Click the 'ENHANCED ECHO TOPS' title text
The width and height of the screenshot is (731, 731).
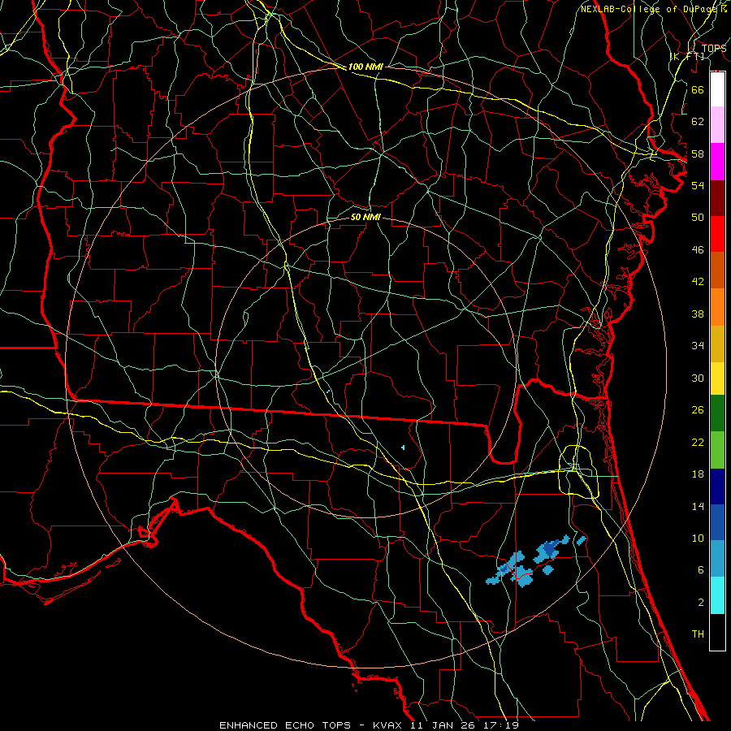285,725
